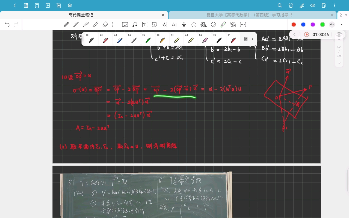Switch to the 复旦大学 学习指导书 tab
Viewport: 349px width, 218px height.
(249, 15)
